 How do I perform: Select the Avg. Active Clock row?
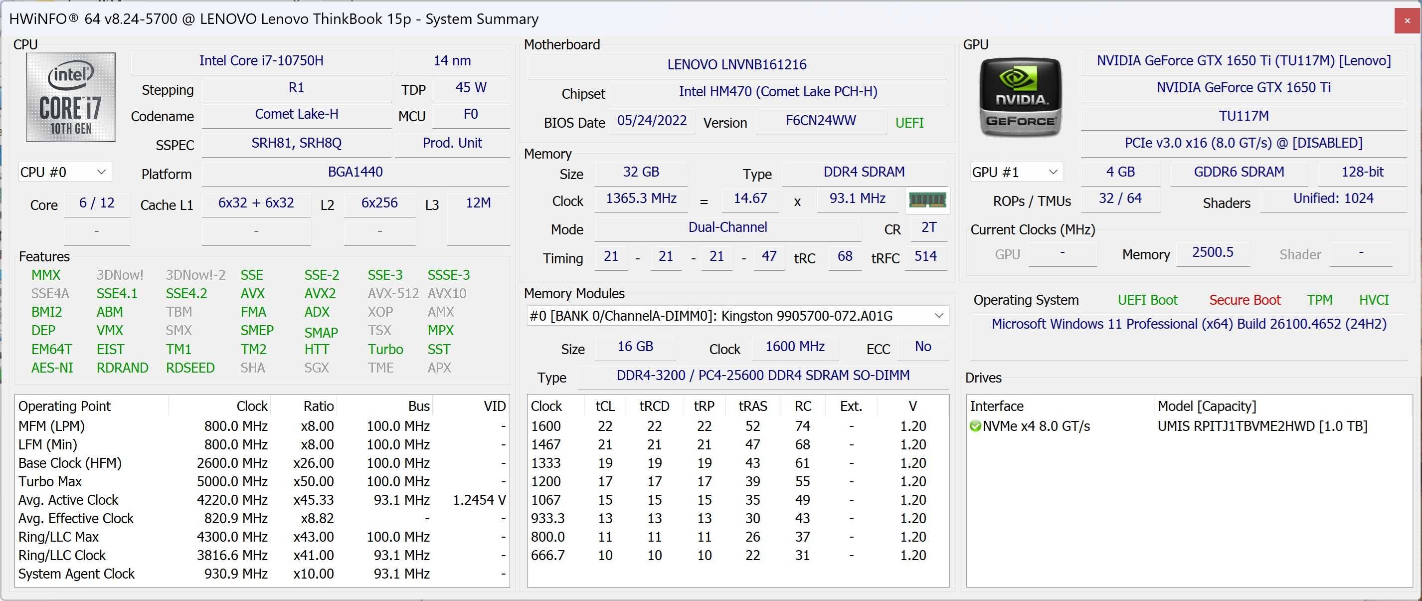(x=262, y=500)
